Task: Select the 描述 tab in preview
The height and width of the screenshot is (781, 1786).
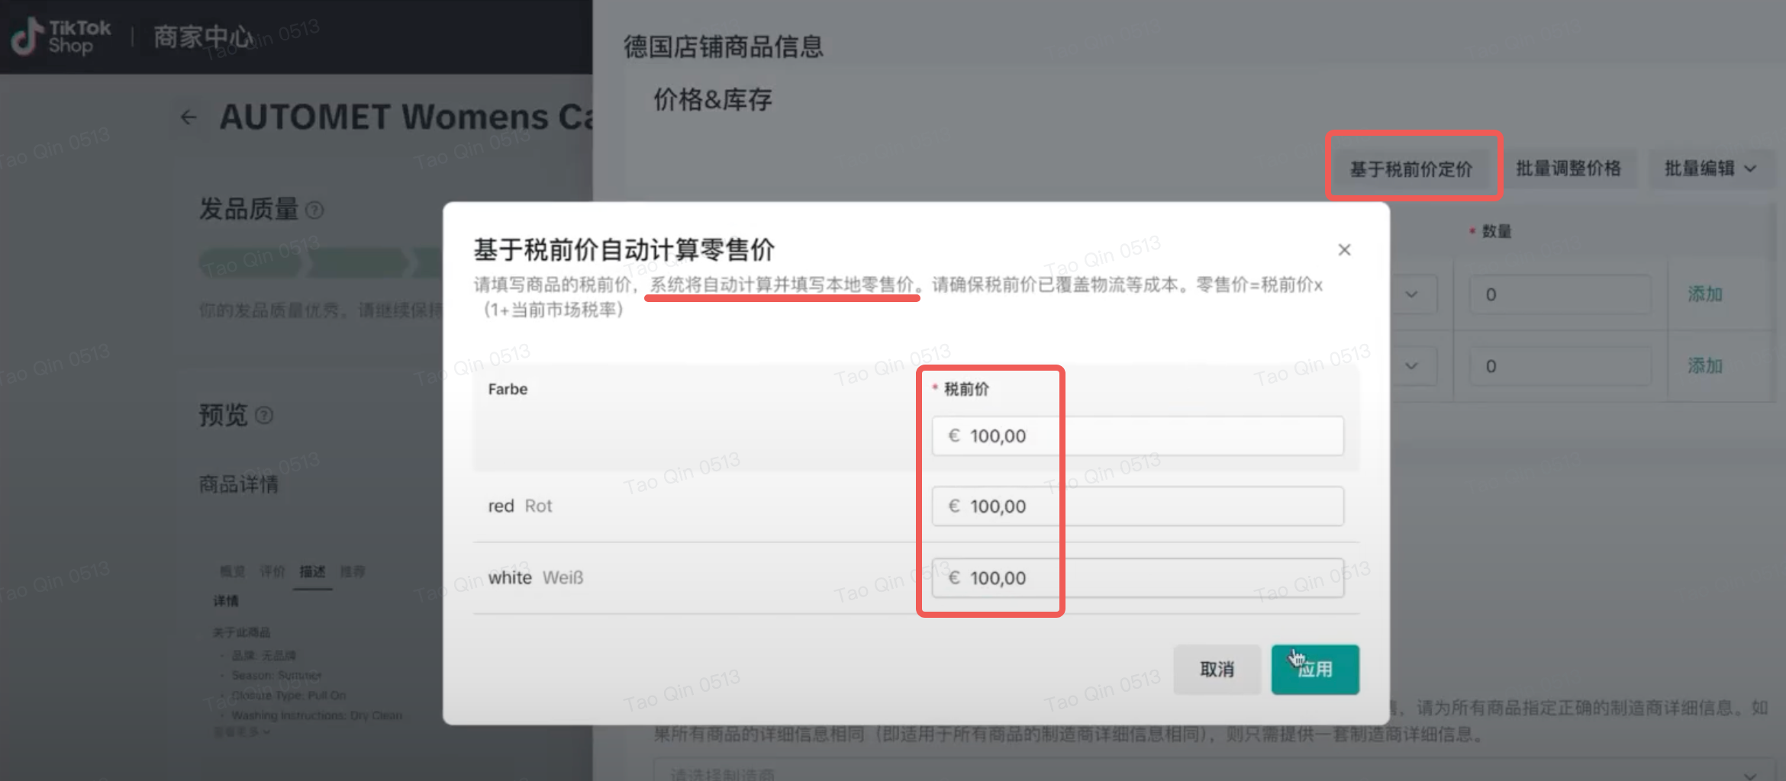Action: pyautogui.click(x=312, y=572)
